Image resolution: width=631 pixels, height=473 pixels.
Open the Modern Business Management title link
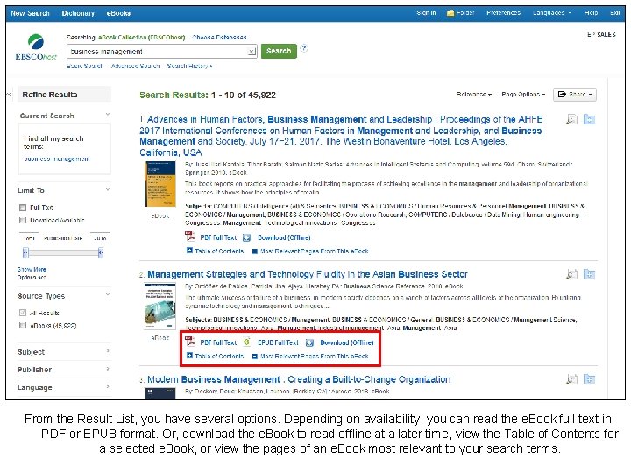[299, 379]
